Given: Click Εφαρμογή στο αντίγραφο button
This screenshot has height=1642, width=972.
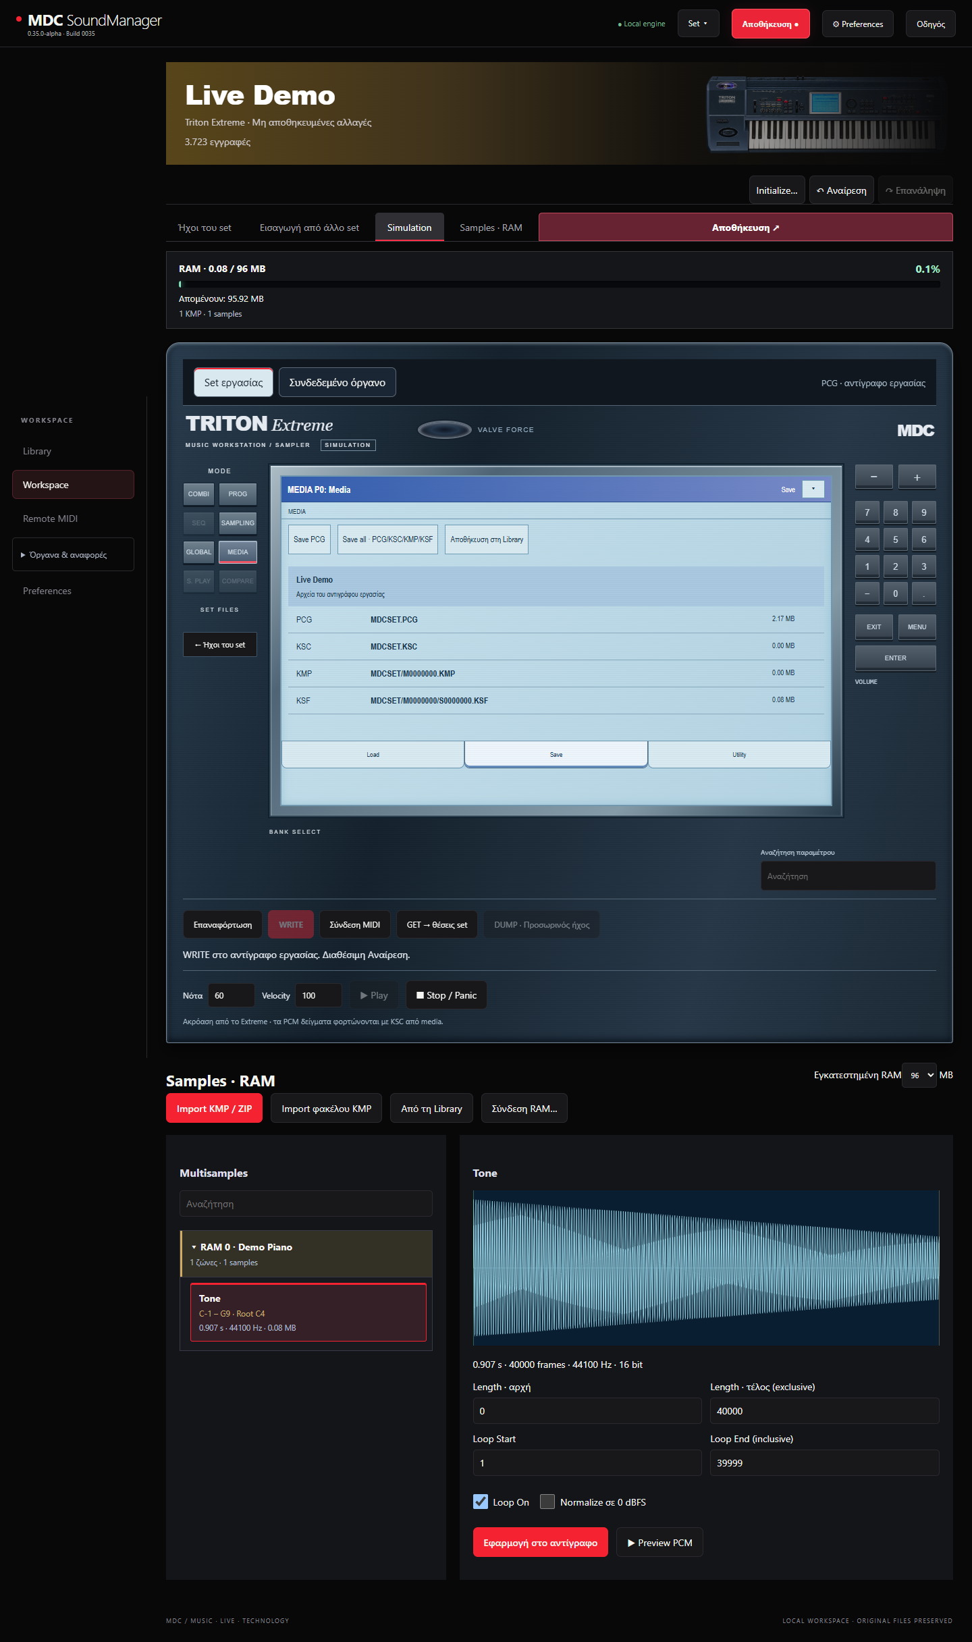Looking at the screenshot, I should 540,1543.
